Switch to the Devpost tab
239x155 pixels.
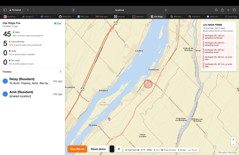[x=119, y=17]
